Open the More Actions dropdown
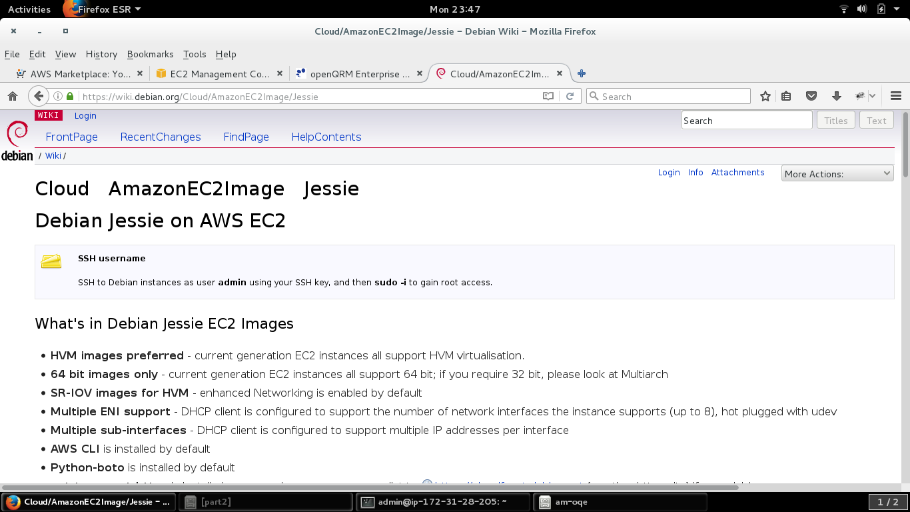The width and height of the screenshot is (910, 512). (x=837, y=173)
